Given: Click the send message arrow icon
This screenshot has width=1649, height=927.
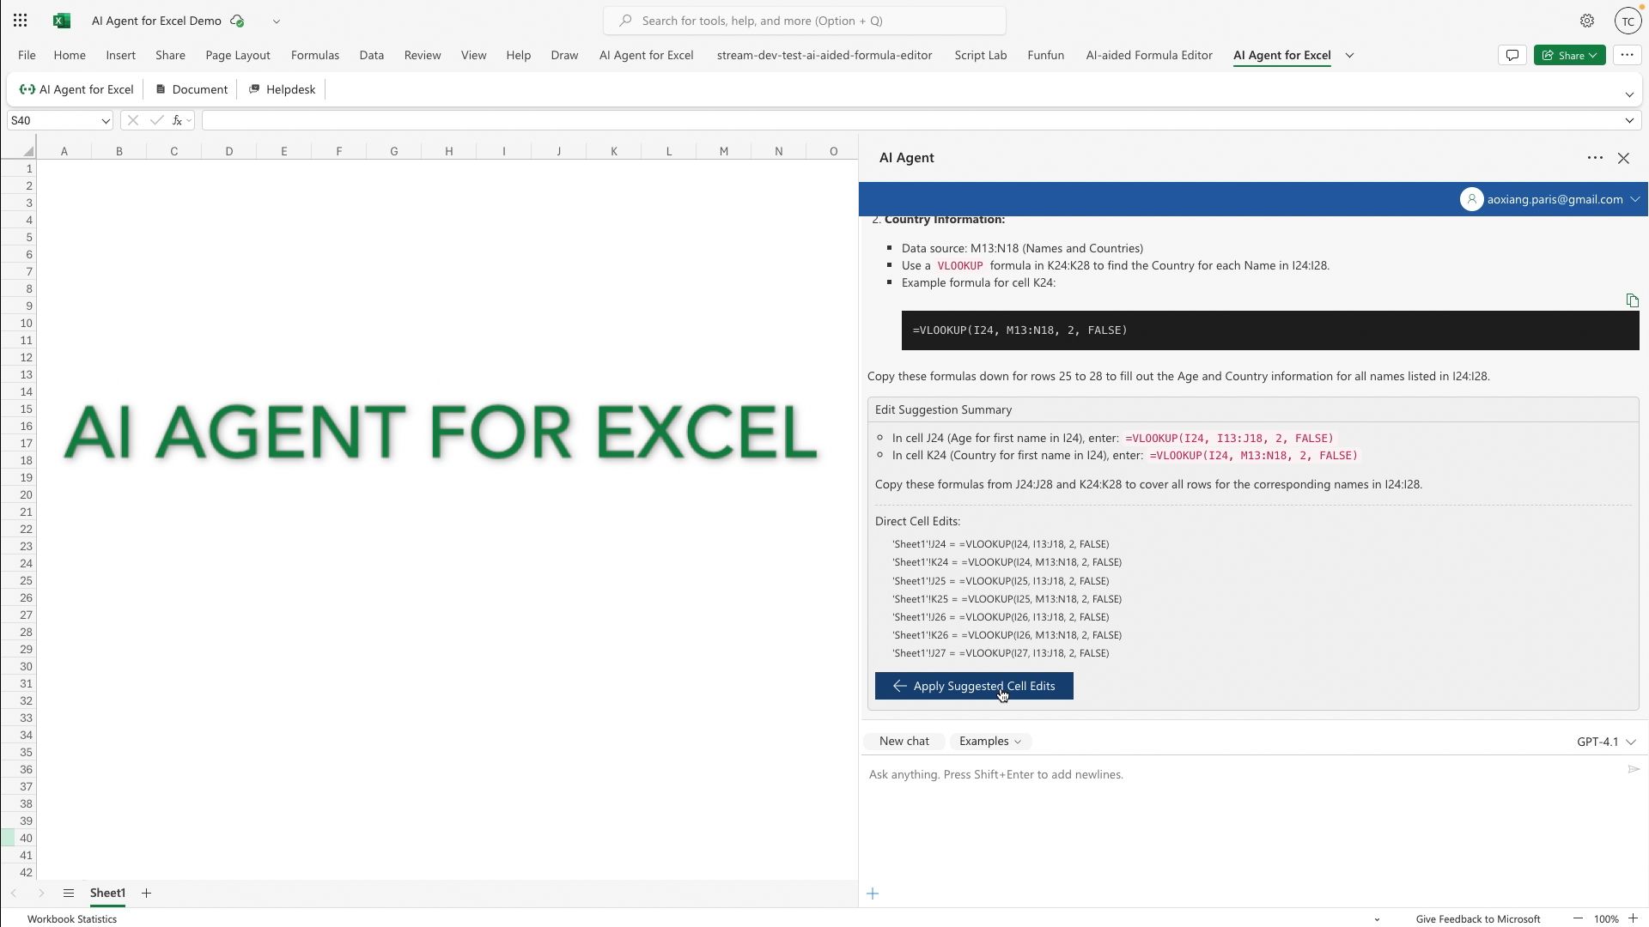Looking at the screenshot, I should tap(1634, 769).
